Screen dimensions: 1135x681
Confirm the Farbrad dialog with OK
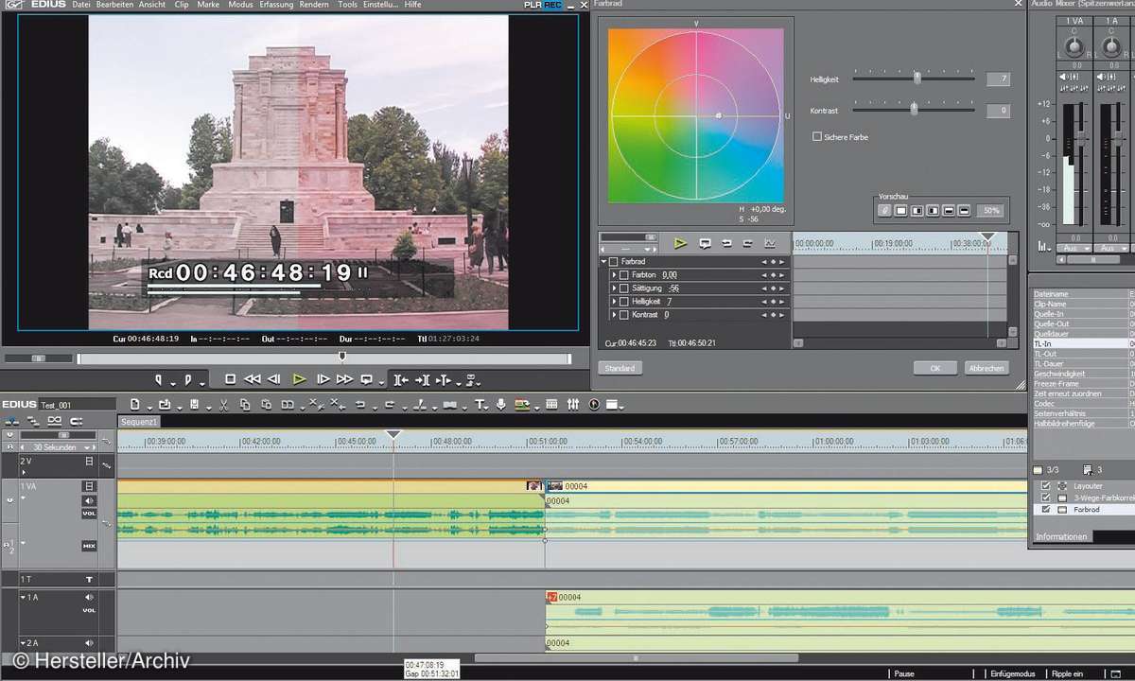[x=935, y=368]
